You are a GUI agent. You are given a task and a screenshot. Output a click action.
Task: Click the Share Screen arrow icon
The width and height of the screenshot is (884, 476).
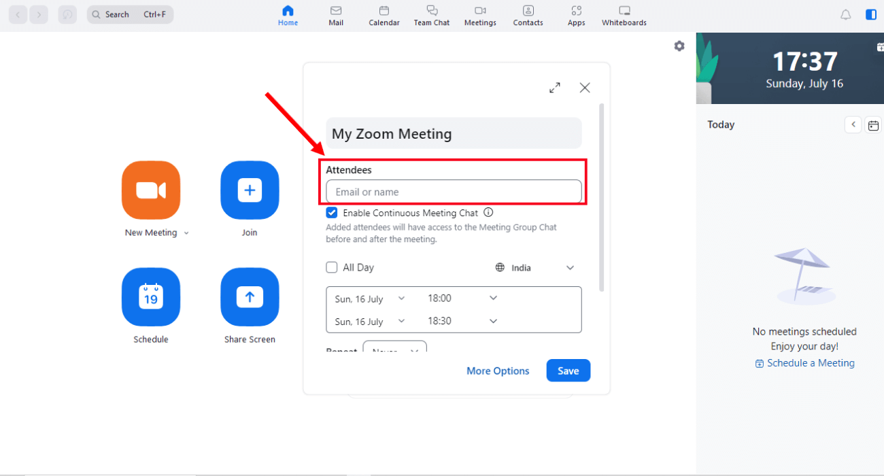250,297
